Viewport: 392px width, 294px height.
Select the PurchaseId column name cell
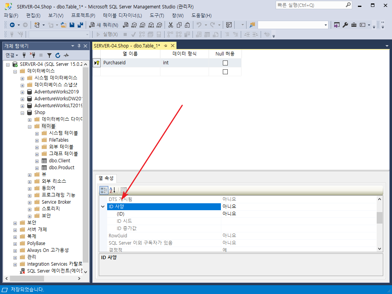coord(130,63)
